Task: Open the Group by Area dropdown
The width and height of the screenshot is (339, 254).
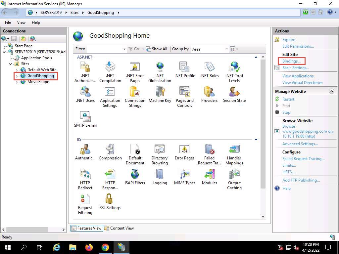Action: [210, 49]
